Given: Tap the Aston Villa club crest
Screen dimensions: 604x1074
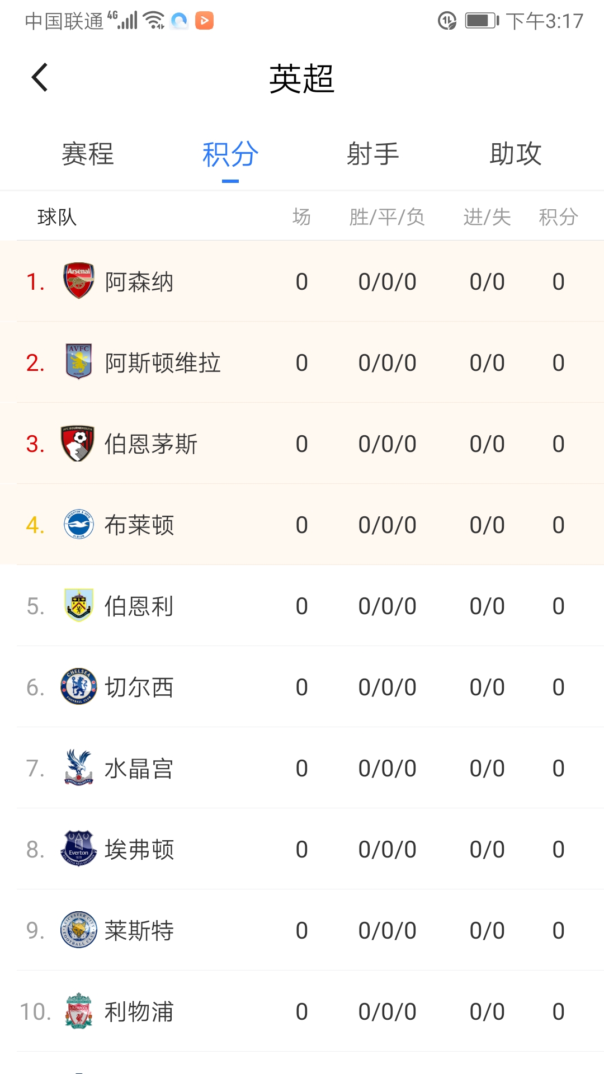Looking at the screenshot, I should coord(79,362).
